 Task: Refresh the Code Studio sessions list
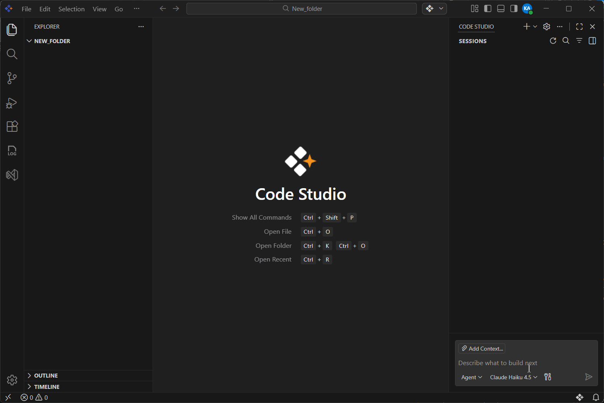click(553, 40)
